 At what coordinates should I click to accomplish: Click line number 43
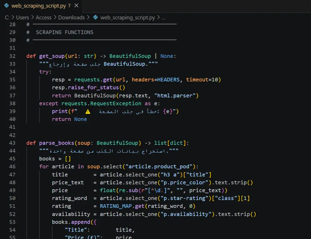tap(12, 143)
